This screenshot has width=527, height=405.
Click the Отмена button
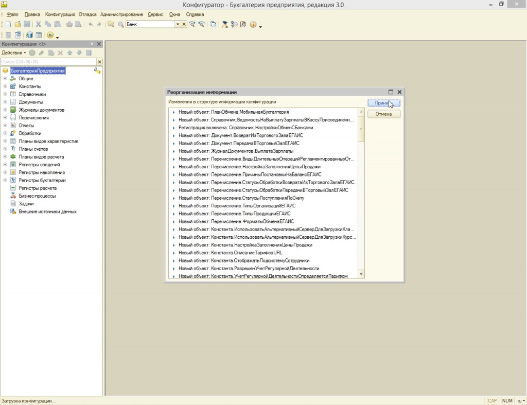click(x=384, y=114)
